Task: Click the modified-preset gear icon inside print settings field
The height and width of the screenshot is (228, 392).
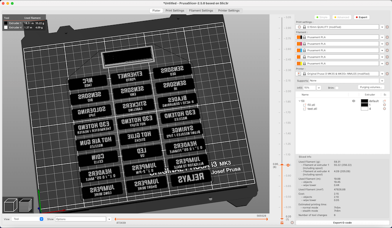Action: tap(299, 27)
